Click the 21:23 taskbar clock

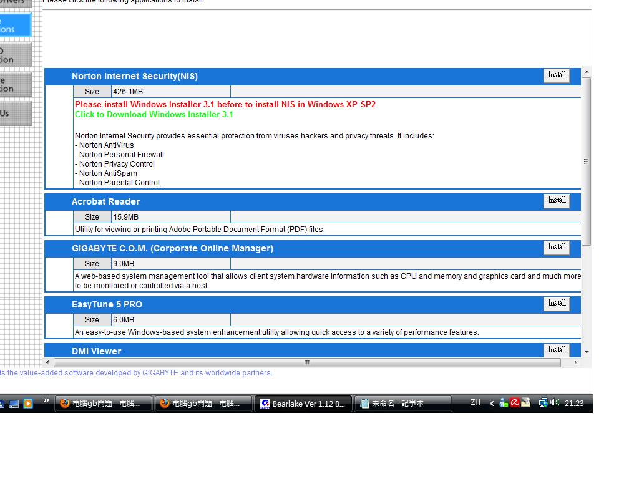tap(574, 404)
